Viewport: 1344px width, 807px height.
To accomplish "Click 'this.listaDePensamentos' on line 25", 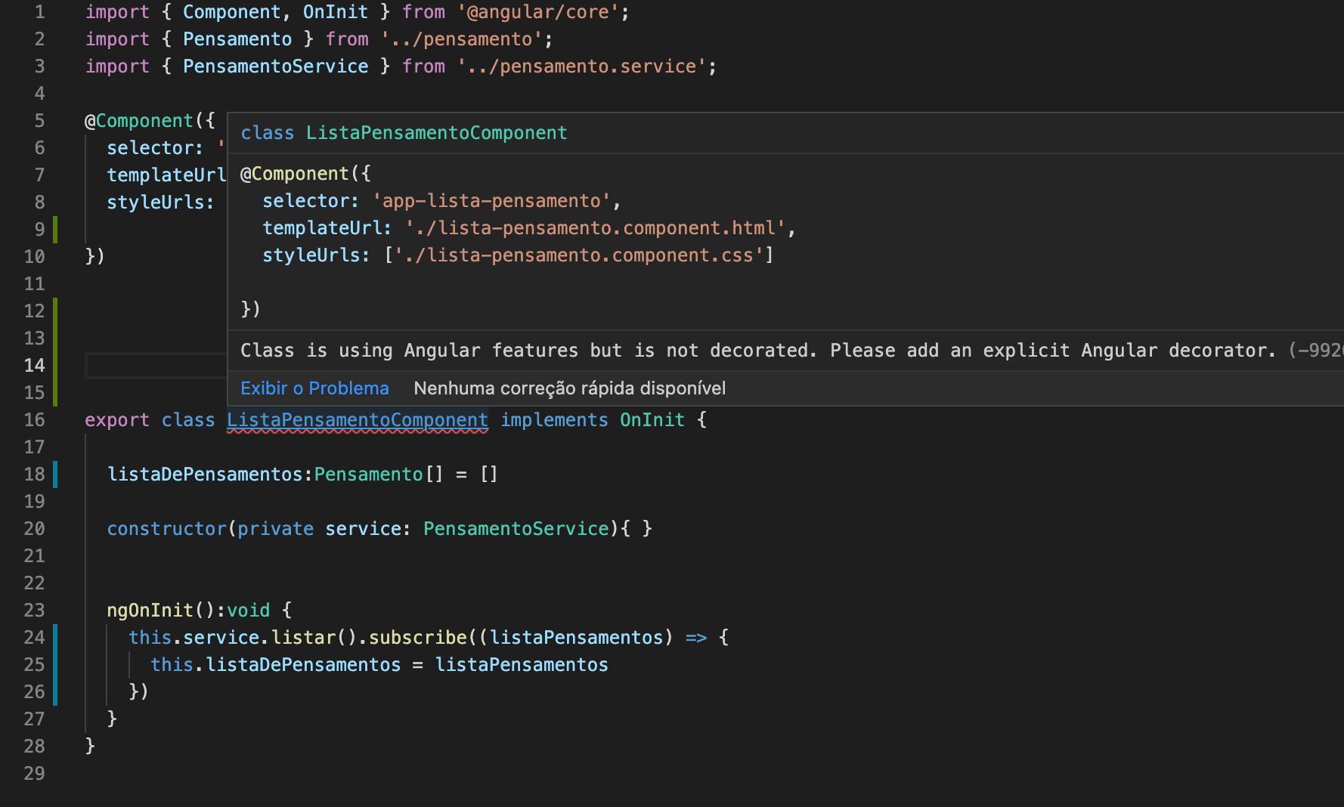I will click(275, 665).
